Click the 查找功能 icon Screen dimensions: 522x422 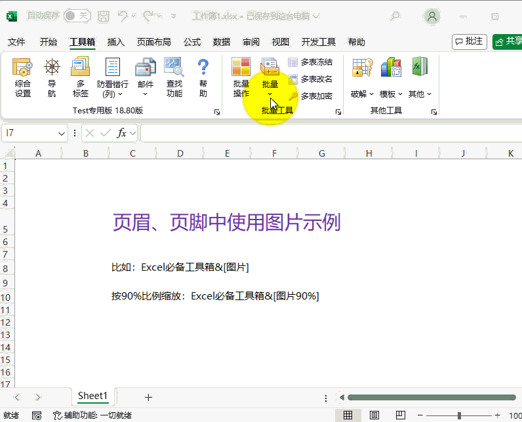click(x=174, y=77)
